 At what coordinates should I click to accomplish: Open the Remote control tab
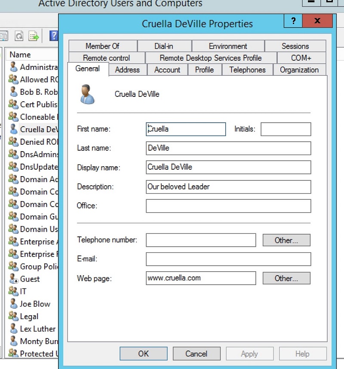(107, 58)
